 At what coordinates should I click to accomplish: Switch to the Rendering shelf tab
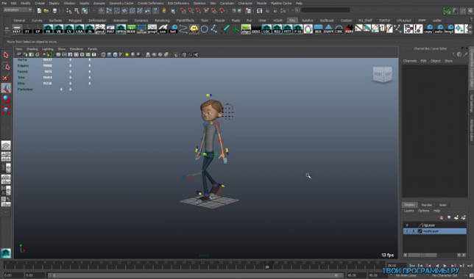point(163,21)
